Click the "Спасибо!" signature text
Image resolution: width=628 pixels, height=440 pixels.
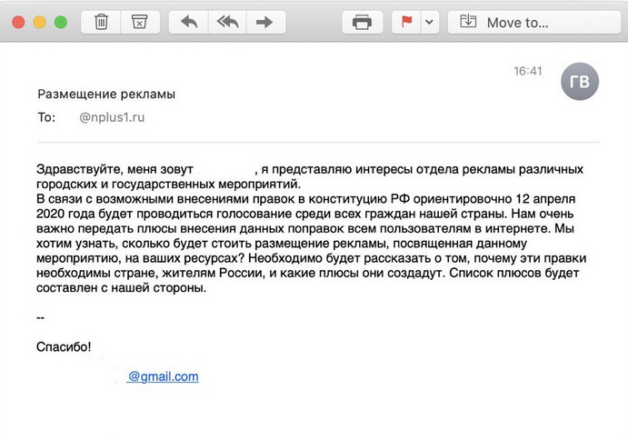point(63,347)
